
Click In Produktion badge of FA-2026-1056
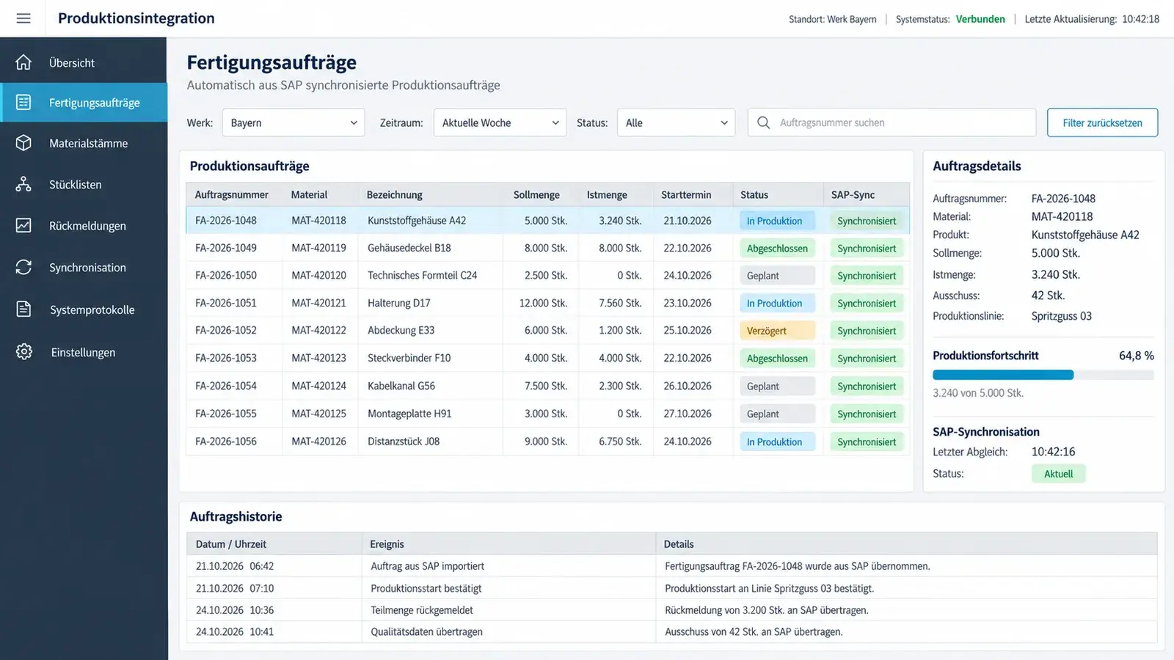(777, 441)
